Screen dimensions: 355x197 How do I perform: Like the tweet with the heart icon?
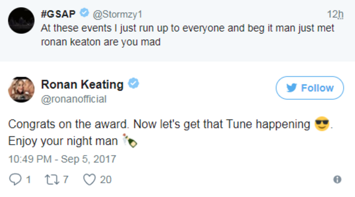pyautogui.click(x=90, y=180)
